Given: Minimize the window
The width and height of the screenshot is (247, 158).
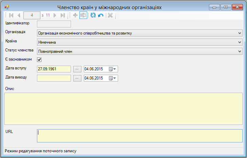Looking at the screenshot, I should 214,7.
